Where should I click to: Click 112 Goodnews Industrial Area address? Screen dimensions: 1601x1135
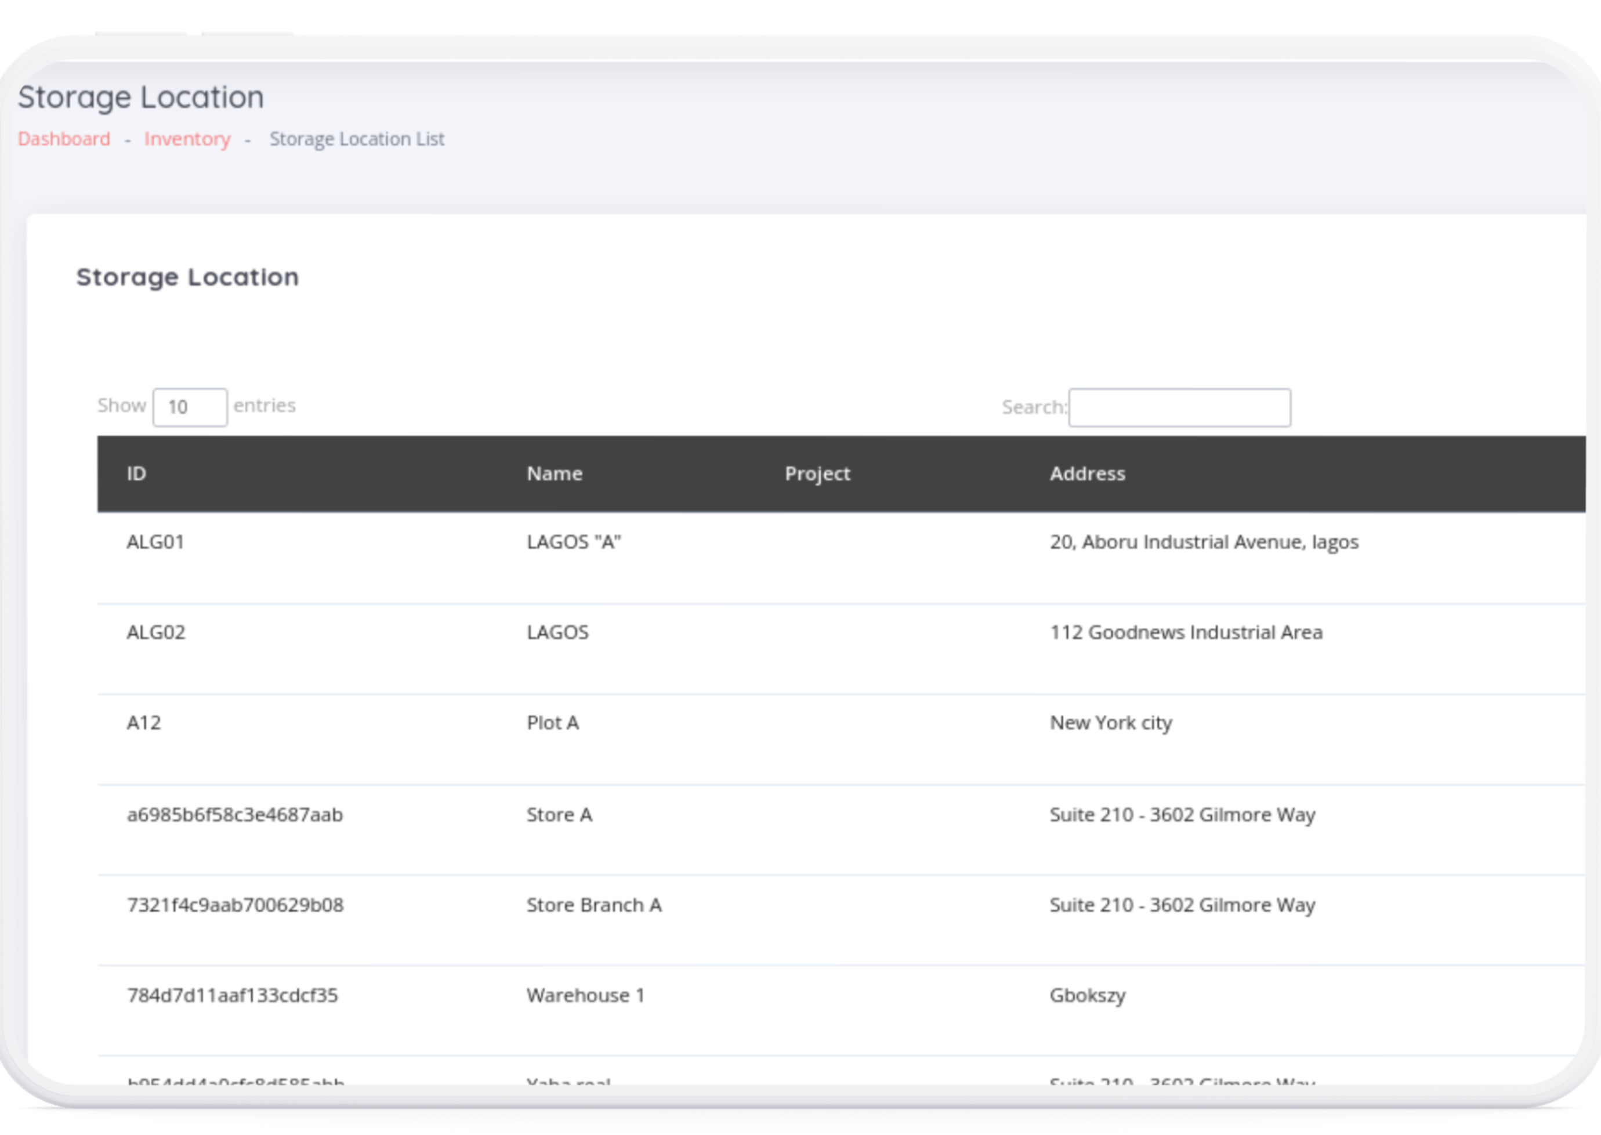pyautogui.click(x=1186, y=632)
